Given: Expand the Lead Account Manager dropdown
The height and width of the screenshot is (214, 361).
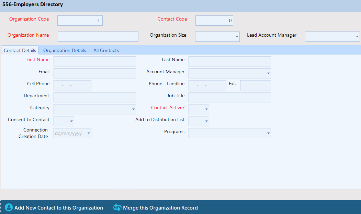Looking at the screenshot, I should click(357, 37).
